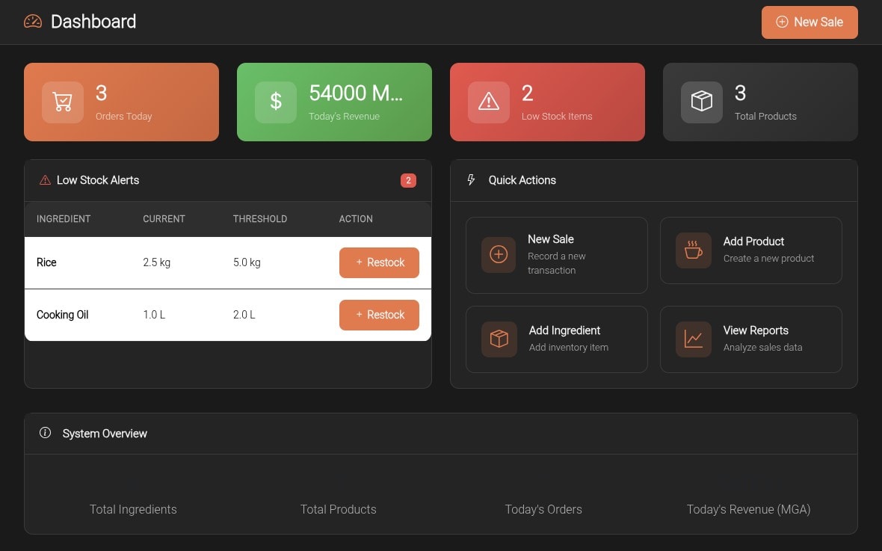Click the Dashboard page title
This screenshot has height=551, width=882.
point(93,22)
